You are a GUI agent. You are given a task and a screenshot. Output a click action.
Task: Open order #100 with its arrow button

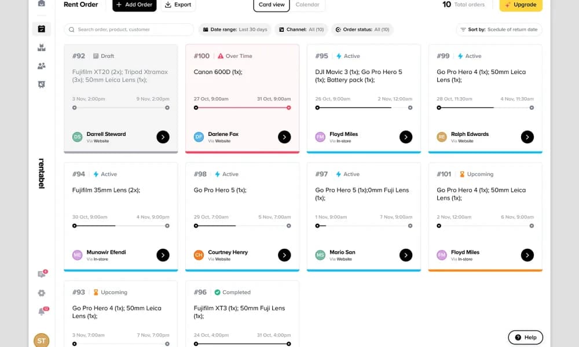284,137
